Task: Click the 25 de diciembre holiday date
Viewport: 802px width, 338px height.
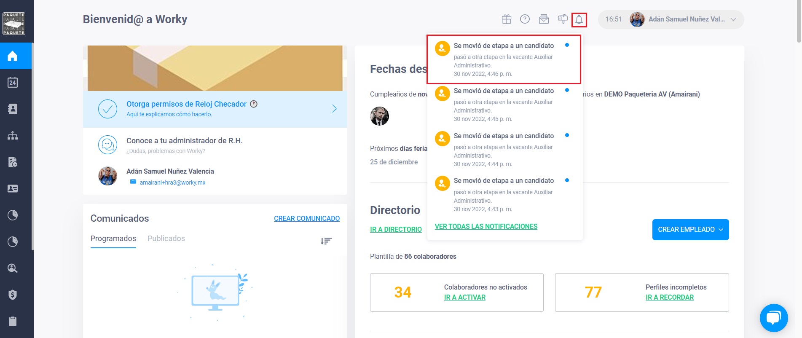Action: pos(394,162)
